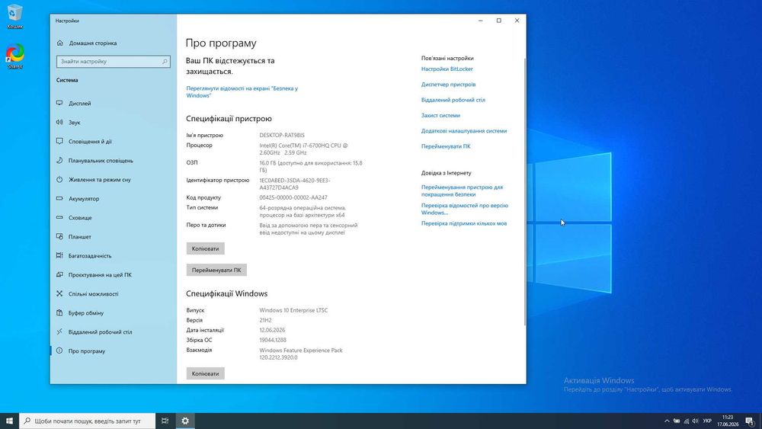Select the Дисплей monitor icon
762x429 pixels.
pyautogui.click(x=59, y=103)
